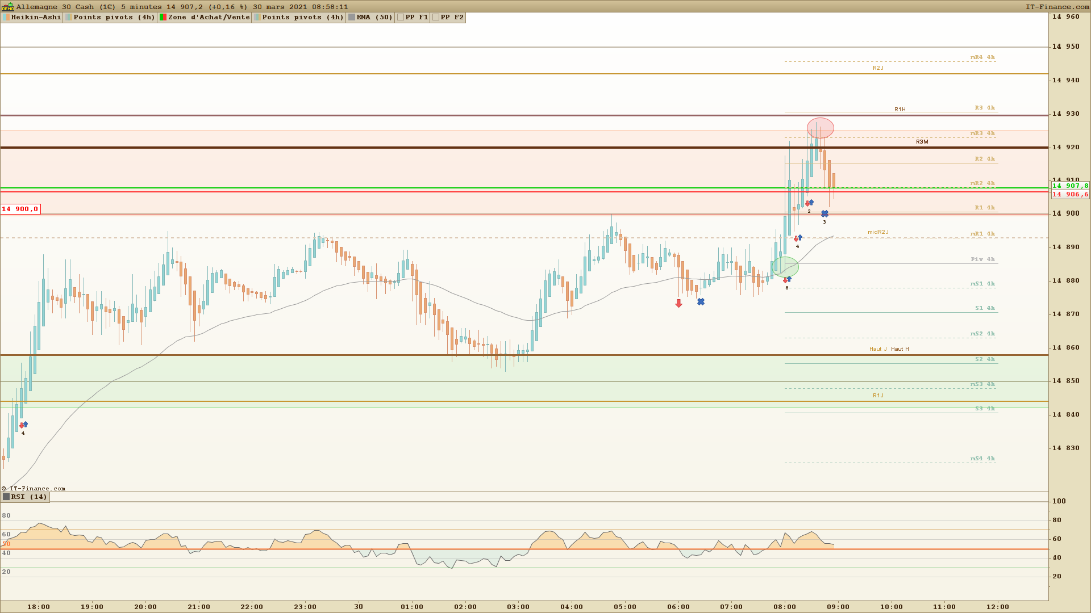This screenshot has width=1091, height=613.
Task: Click the green 14 907,8 price tag
Action: (1070, 186)
